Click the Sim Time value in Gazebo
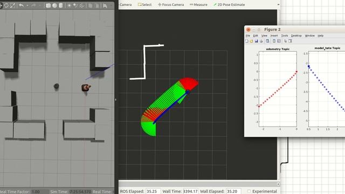This screenshot has width=345, height=194. click(80, 192)
